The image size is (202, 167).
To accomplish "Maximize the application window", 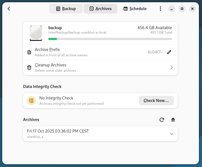I will coord(182,9).
